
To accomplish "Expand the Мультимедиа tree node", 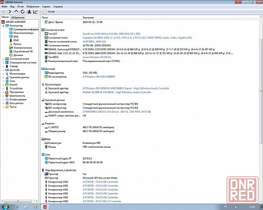I will [3, 74].
